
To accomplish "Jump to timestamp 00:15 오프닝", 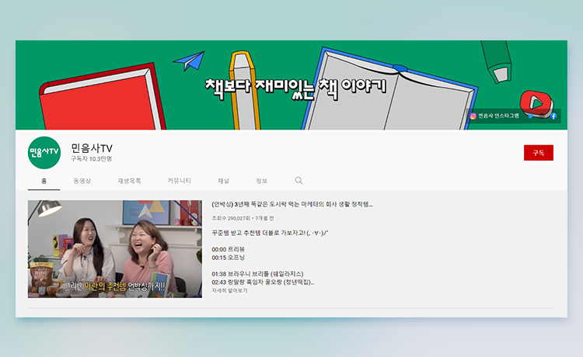I will tap(229, 258).
